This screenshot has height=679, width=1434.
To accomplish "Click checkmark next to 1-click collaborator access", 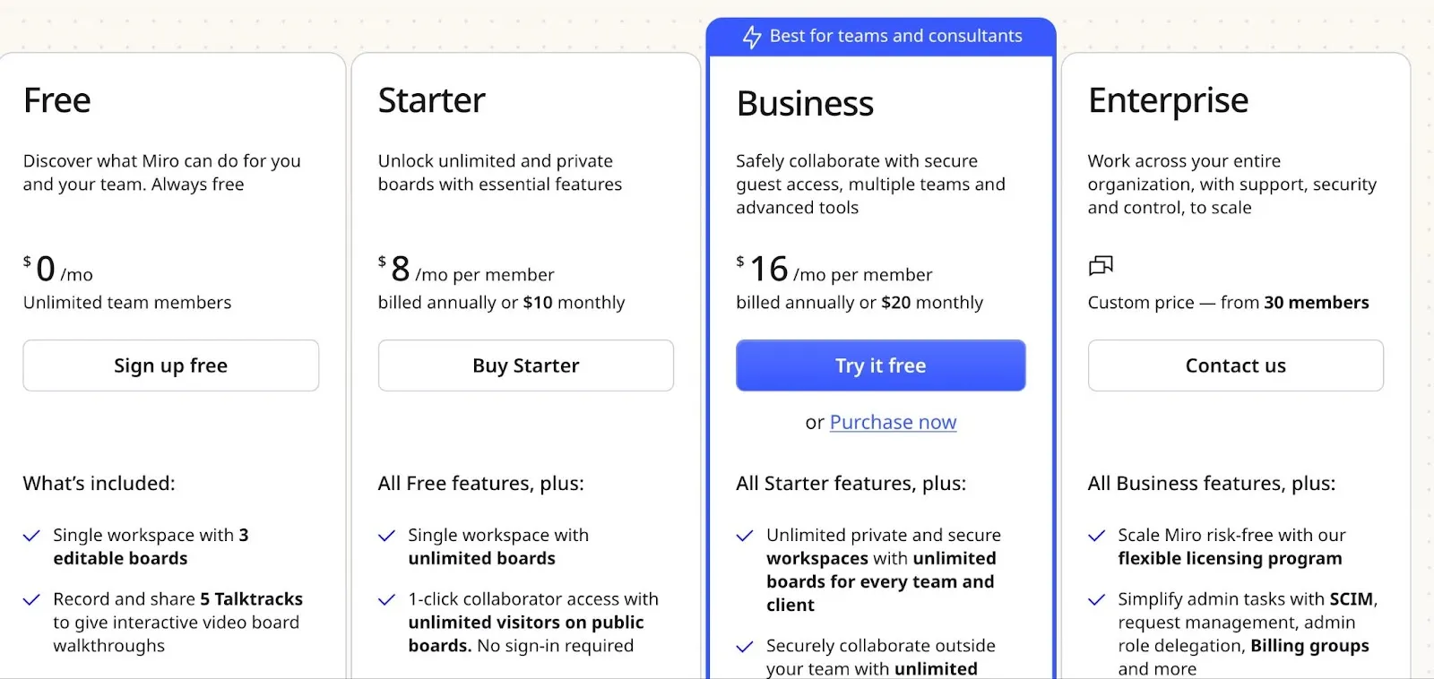I will pyautogui.click(x=386, y=599).
